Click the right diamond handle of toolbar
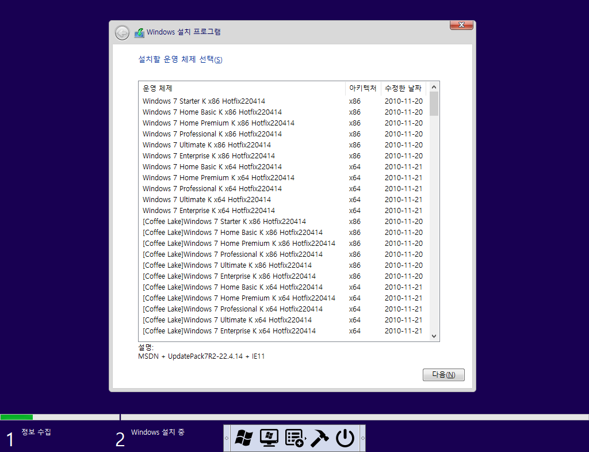 (x=362, y=438)
